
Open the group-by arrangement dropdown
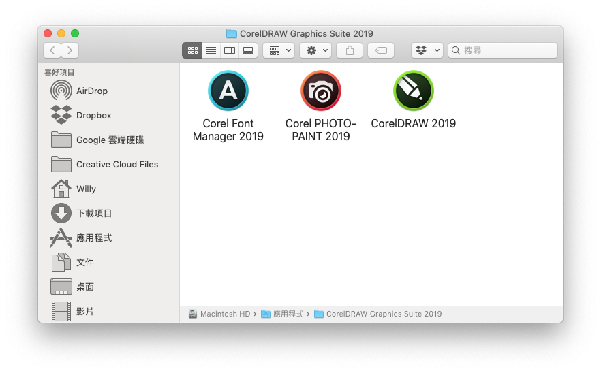tap(279, 50)
